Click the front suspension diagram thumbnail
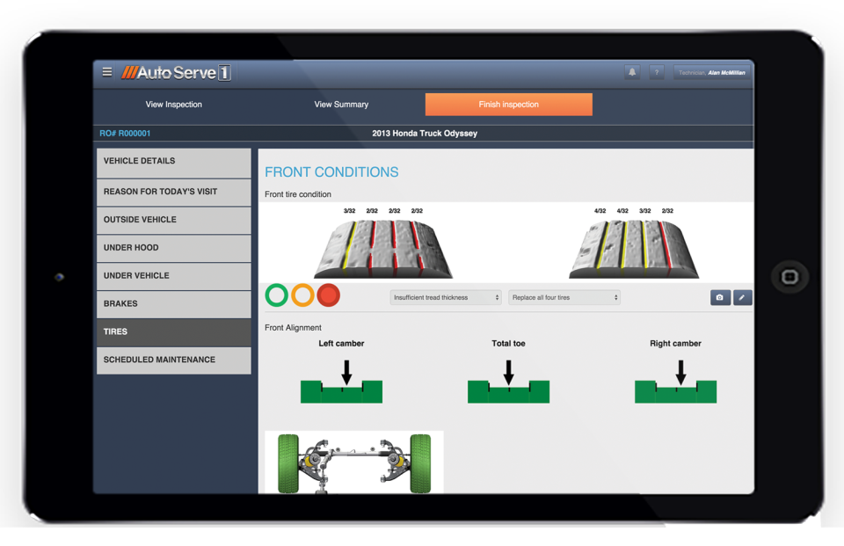844x546 pixels. (x=353, y=463)
